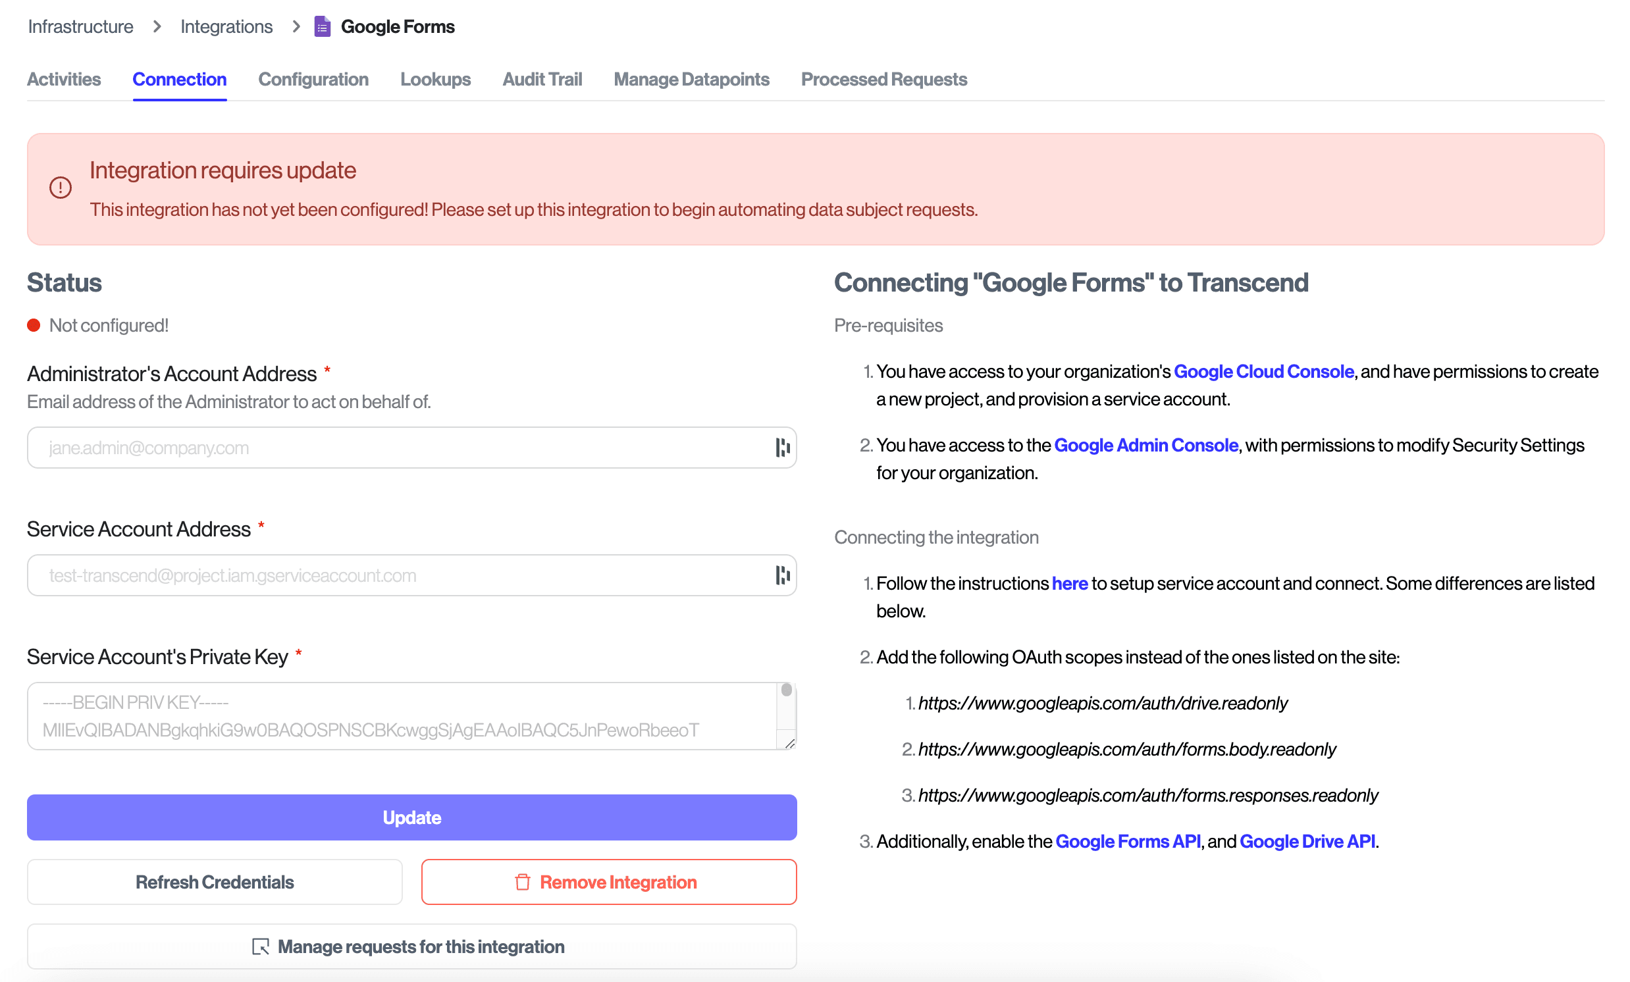Image resolution: width=1630 pixels, height=982 pixels.
Task: Click the red Not configured status dot
Action: (x=34, y=325)
